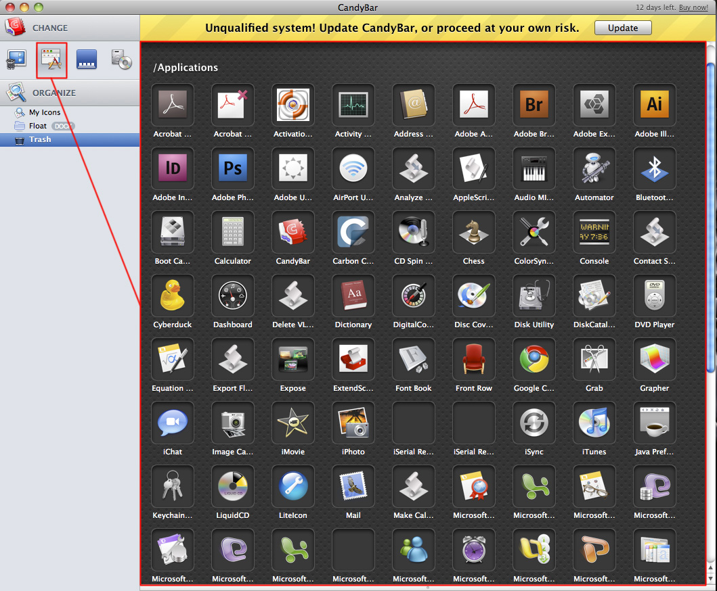The height and width of the screenshot is (591, 717).
Task: Select the Image Capture icon
Action: [x=233, y=422]
